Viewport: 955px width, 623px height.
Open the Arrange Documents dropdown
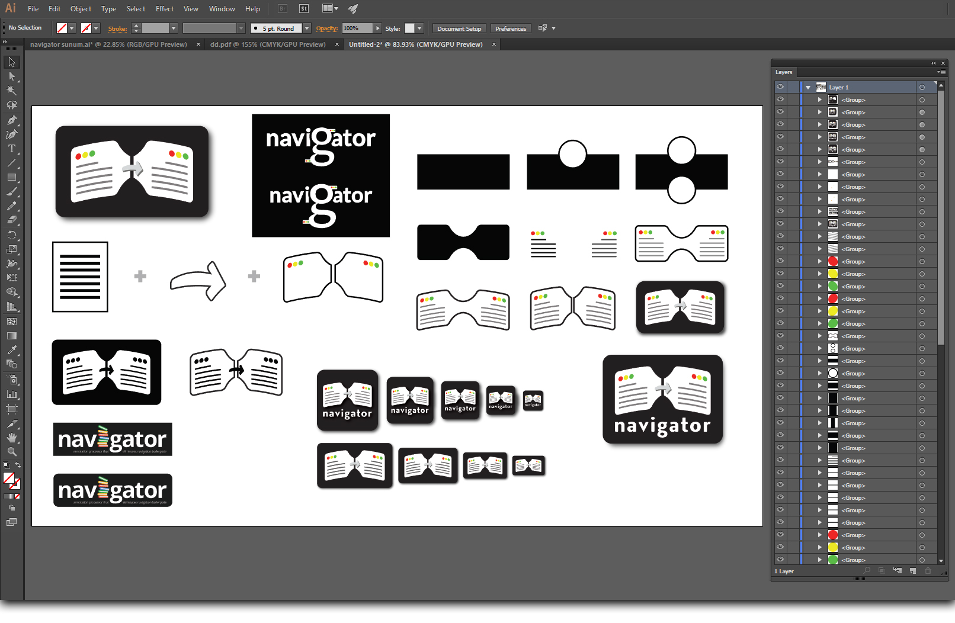(330, 8)
